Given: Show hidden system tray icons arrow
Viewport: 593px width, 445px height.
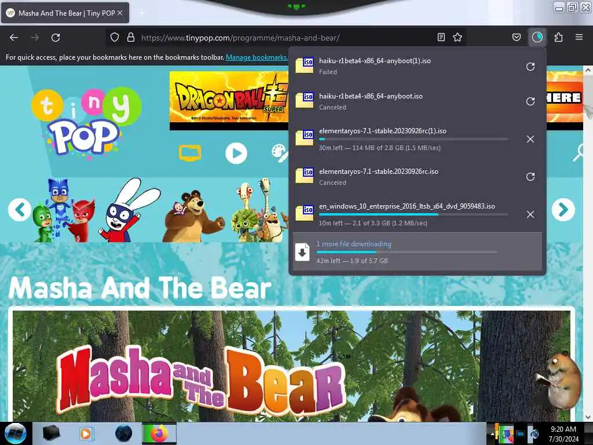Looking at the screenshot, I should click(x=492, y=433).
